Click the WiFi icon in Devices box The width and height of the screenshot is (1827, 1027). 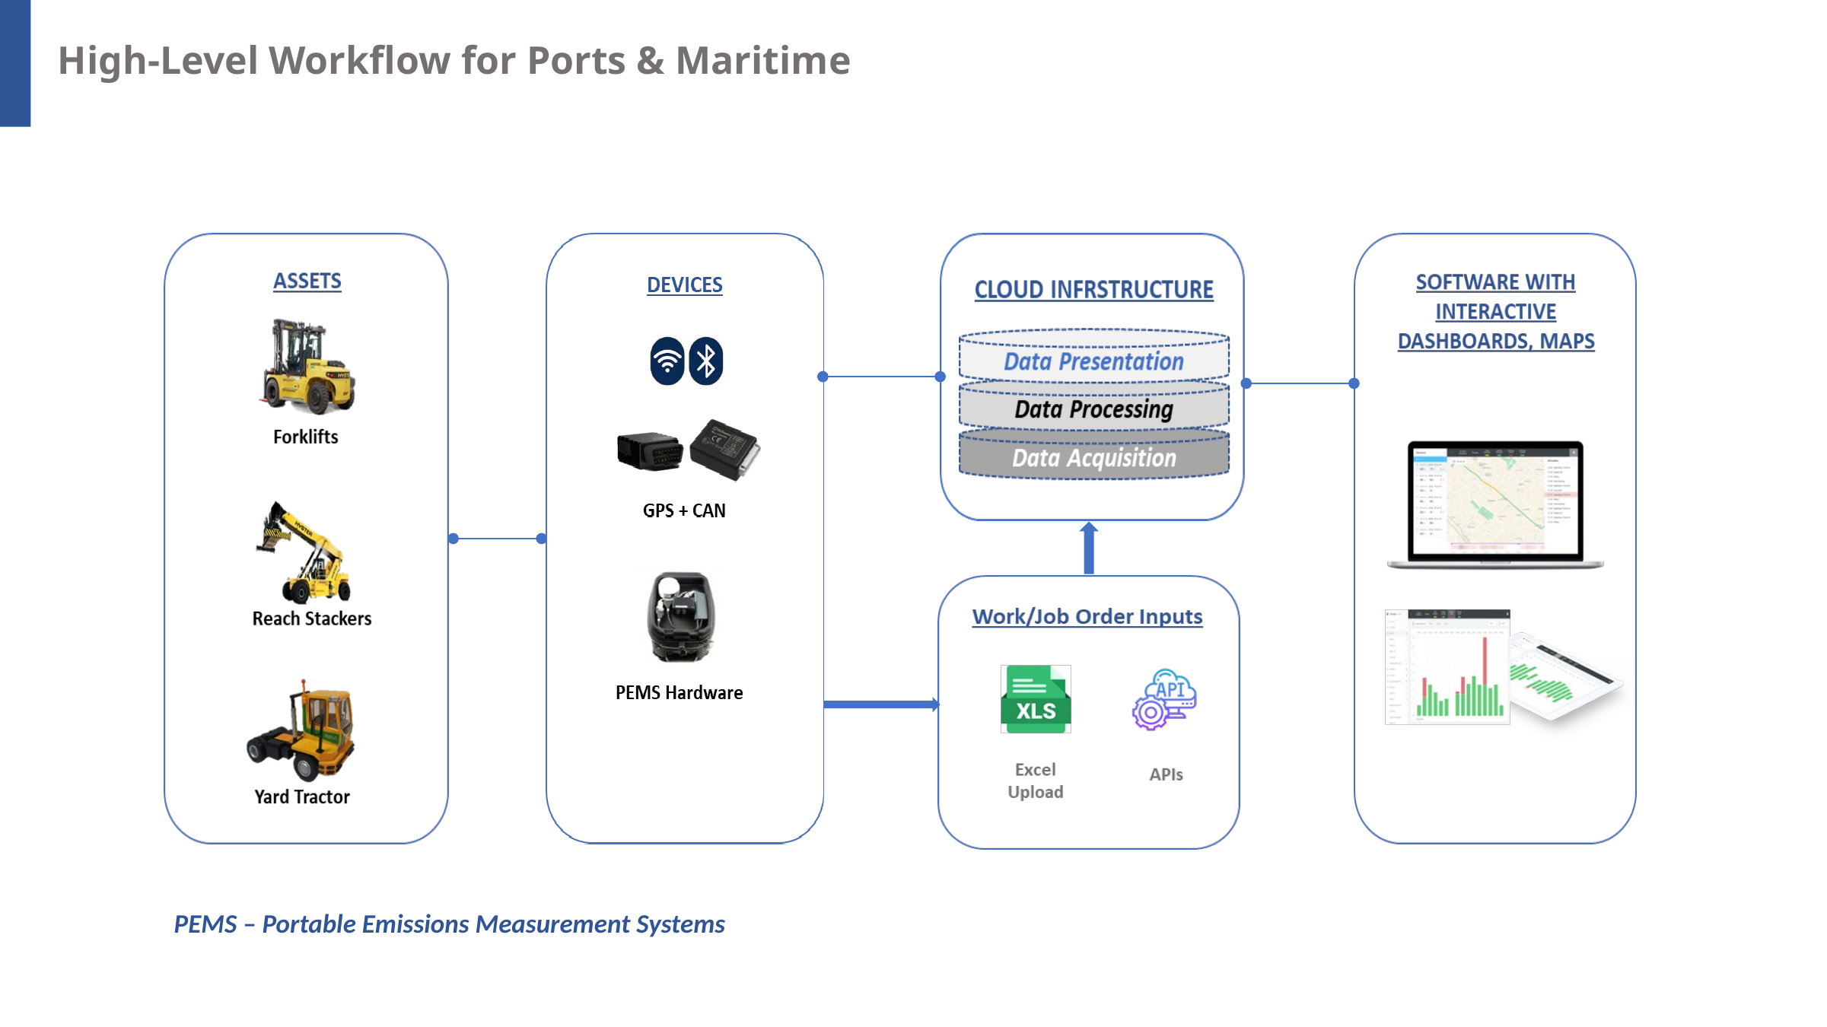point(667,361)
